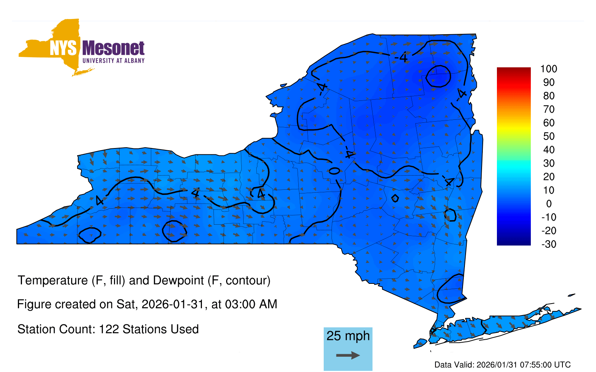Image resolution: width=596 pixels, height=372 pixels.
Task: Click the "0" dewpoint contour label on map
Action: tap(334, 171)
